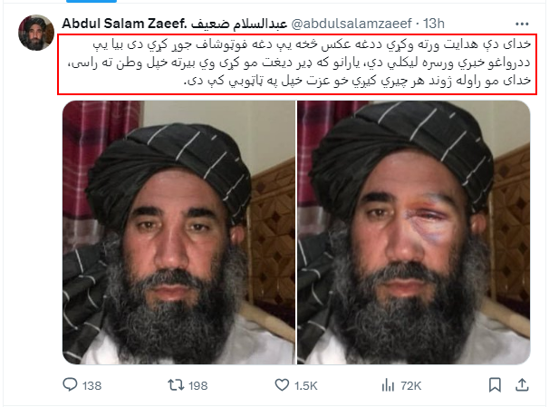This screenshot has height=407, width=549.
Task: Open the right photo showing bruised eye
Action: point(413,233)
